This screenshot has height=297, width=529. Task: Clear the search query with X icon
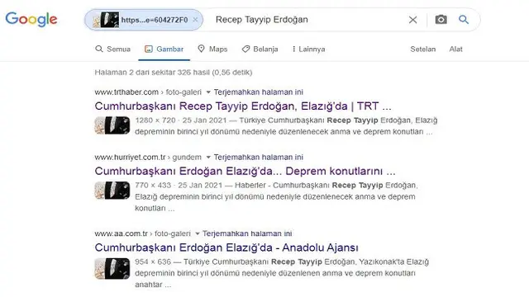click(x=413, y=20)
